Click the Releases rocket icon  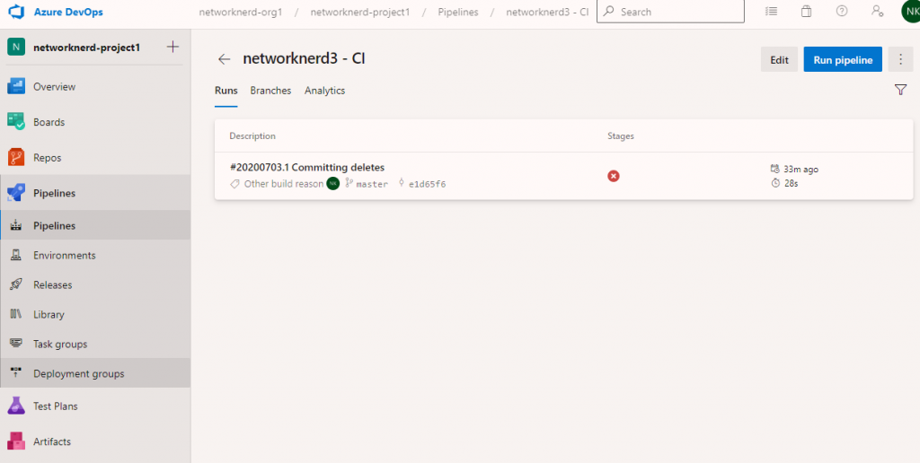[16, 284]
